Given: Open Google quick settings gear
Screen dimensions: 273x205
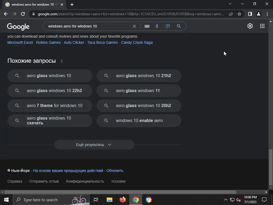Looking at the screenshot, I should [250, 26].
